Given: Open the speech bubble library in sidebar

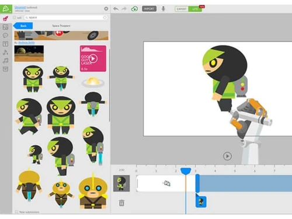Looking at the screenshot, I should point(5,36).
